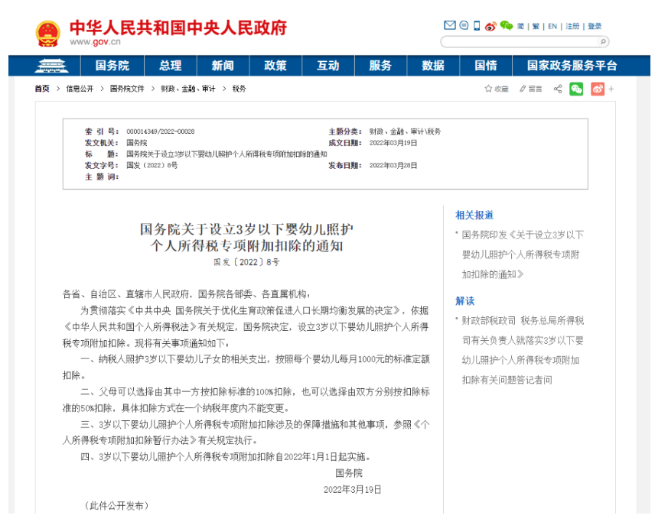Go to 税务 breadcrumb
The image size is (655, 525).
(x=240, y=89)
